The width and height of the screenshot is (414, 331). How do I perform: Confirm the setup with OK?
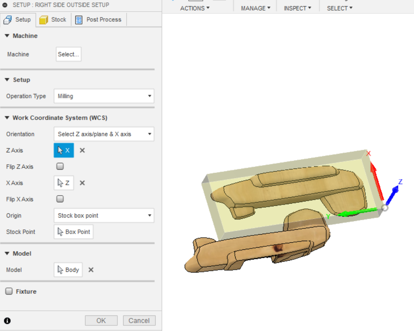[101, 321]
